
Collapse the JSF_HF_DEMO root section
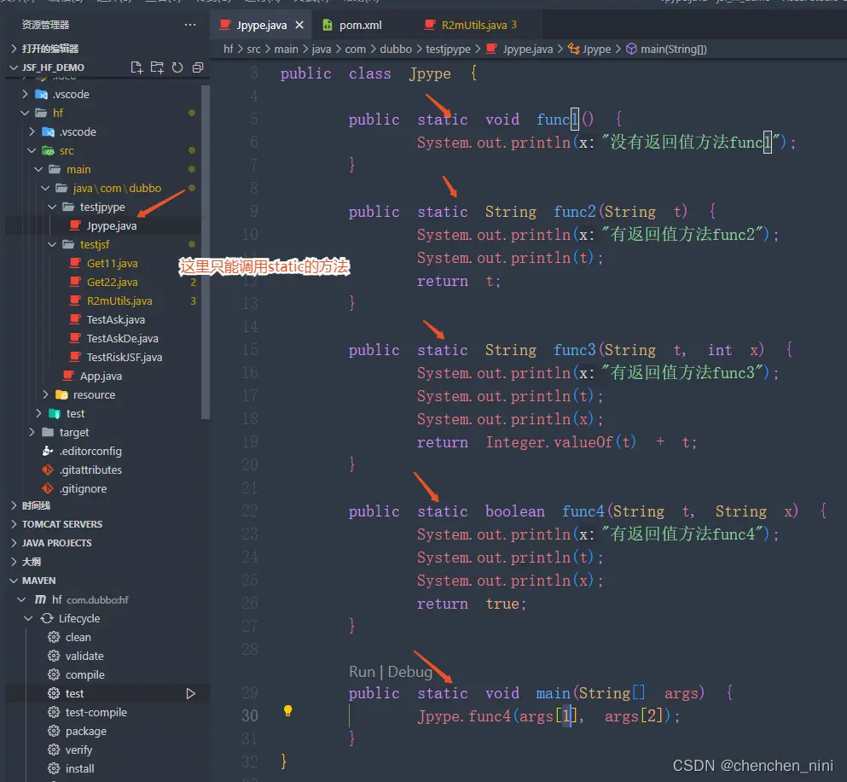pyautogui.click(x=14, y=67)
